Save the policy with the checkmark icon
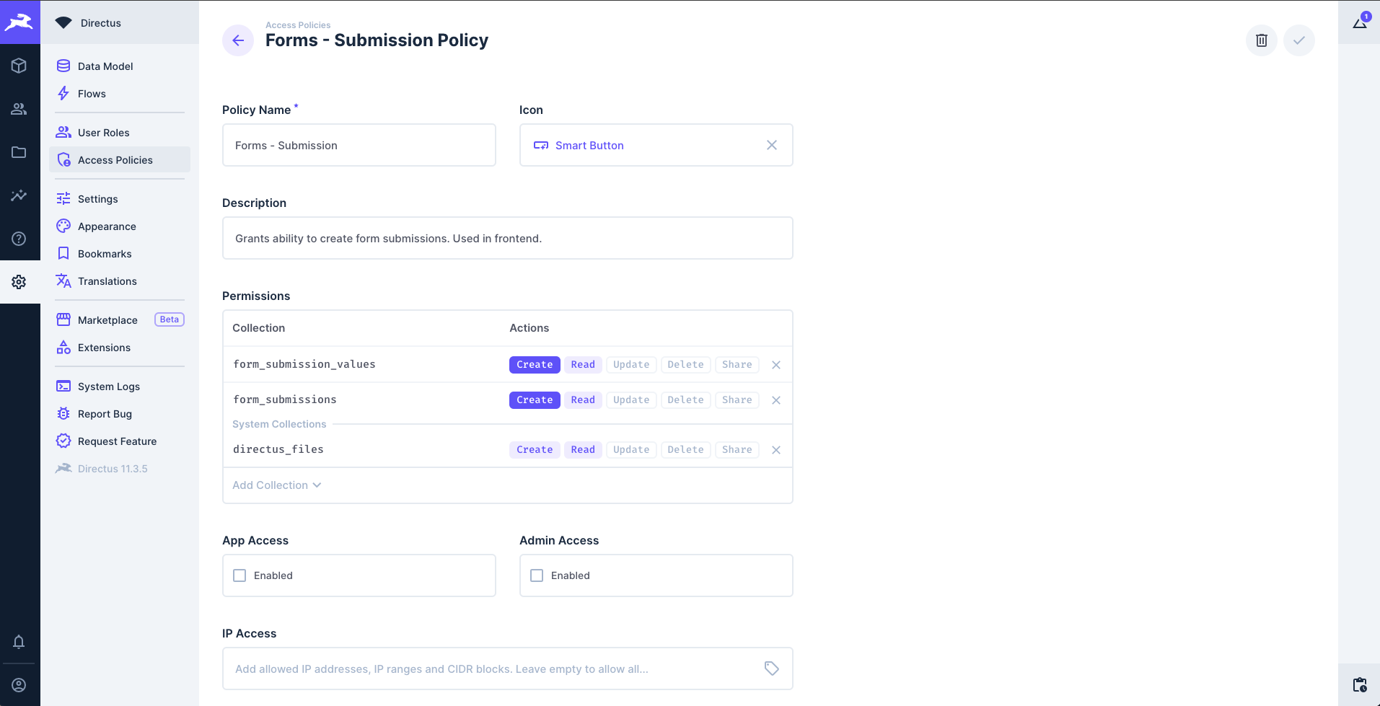 [1299, 40]
